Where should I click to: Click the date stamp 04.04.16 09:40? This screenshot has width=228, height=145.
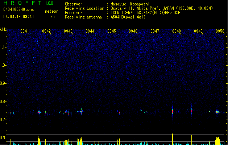pyautogui.click(x=18, y=17)
